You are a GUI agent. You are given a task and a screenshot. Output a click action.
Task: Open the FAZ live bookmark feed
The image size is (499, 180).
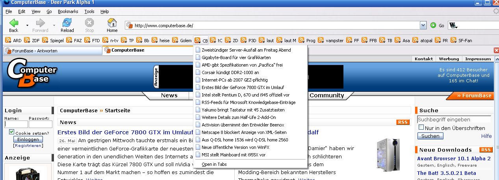click(74, 40)
